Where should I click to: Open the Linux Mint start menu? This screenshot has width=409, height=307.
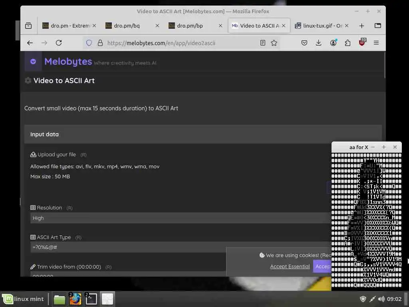(23, 299)
